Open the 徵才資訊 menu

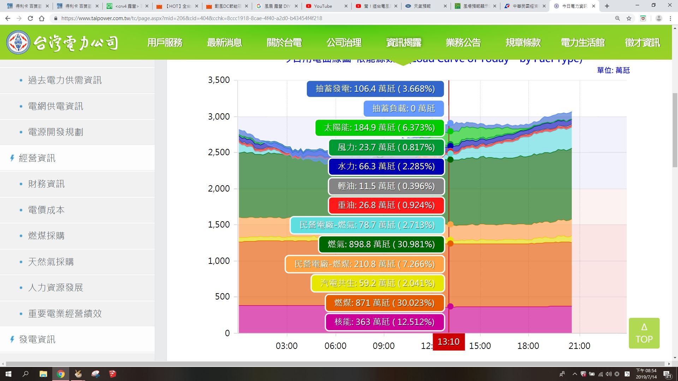click(642, 43)
